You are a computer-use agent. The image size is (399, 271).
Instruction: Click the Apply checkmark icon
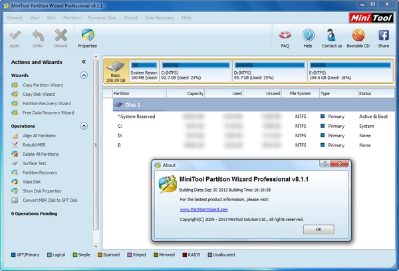point(15,35)
